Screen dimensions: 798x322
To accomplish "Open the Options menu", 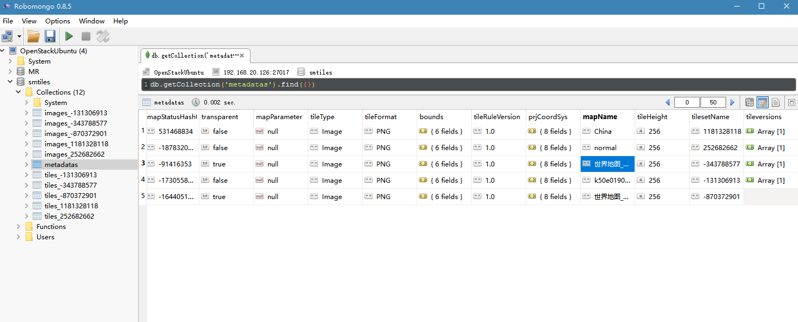I will [x=57, y=21].
